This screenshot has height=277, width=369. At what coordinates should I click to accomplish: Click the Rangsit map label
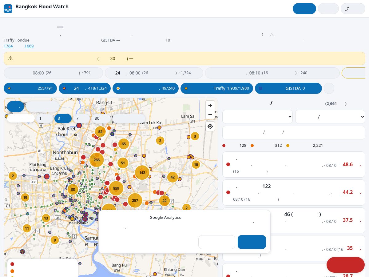click(x=104, y=102)
